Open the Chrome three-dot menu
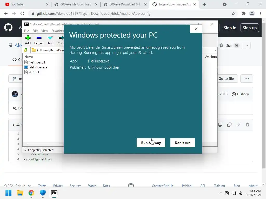 pyautogui.click(x=260, y=13)
